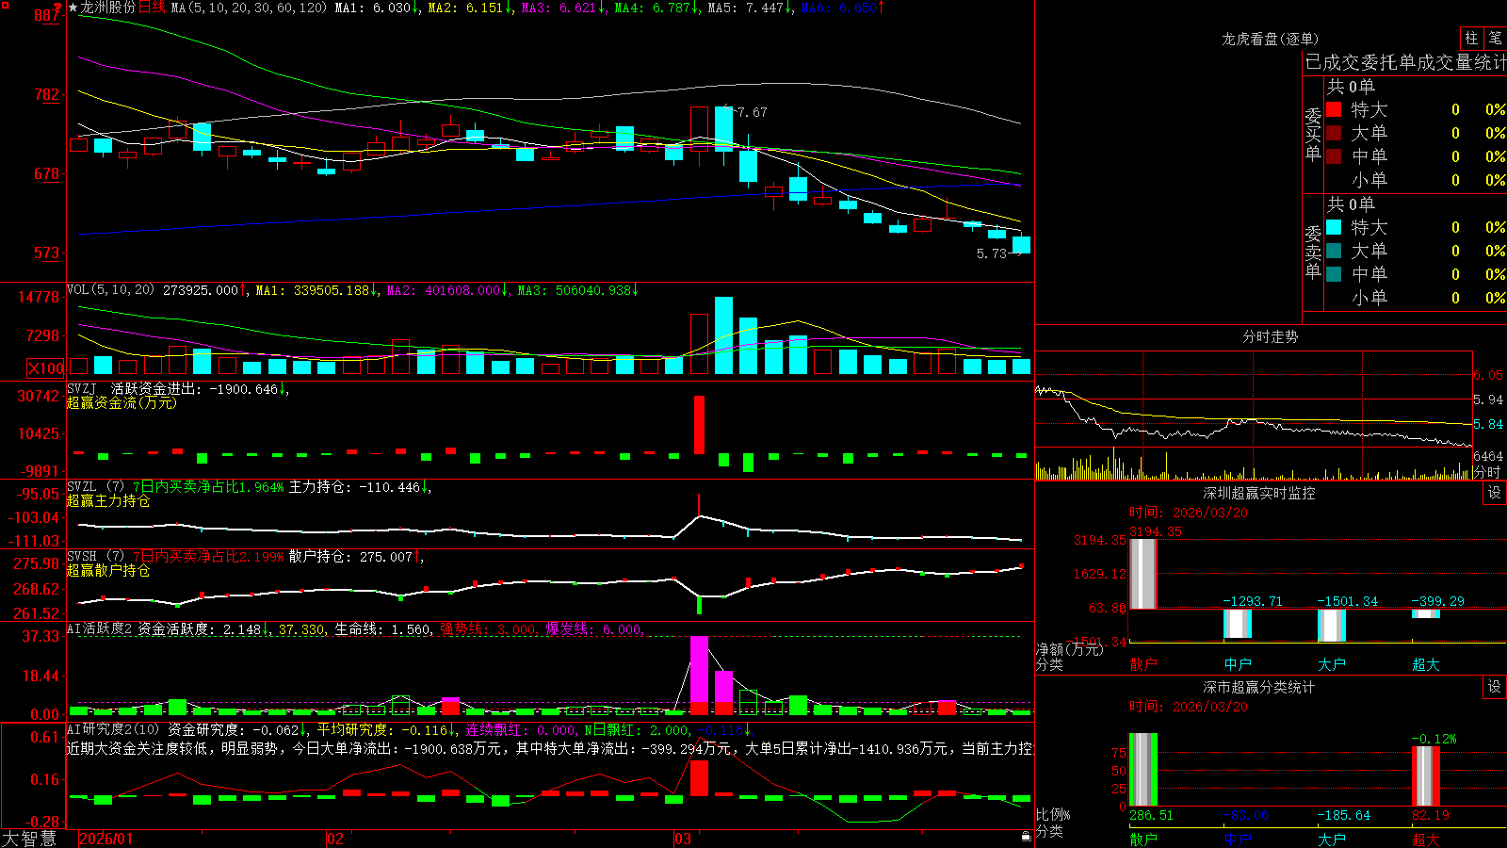Switch order view to 笔 (tick) mode
The width and height of the screenshot is (1507, 848).
(x=1496, y=39)
